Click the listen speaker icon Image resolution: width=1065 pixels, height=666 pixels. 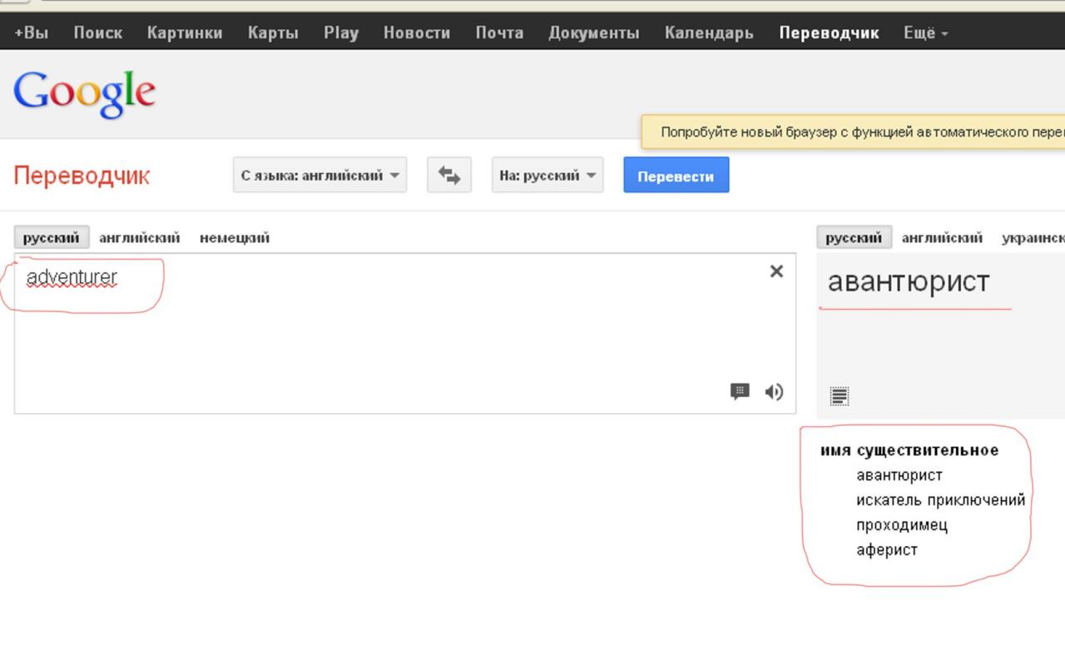[x=774, y=392]
